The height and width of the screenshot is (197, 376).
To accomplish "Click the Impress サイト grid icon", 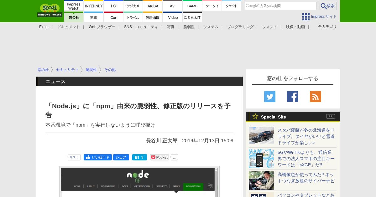I will [306, 17].
